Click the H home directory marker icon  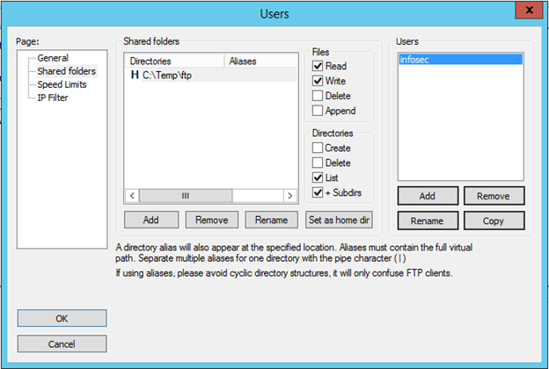pos(135,76)
